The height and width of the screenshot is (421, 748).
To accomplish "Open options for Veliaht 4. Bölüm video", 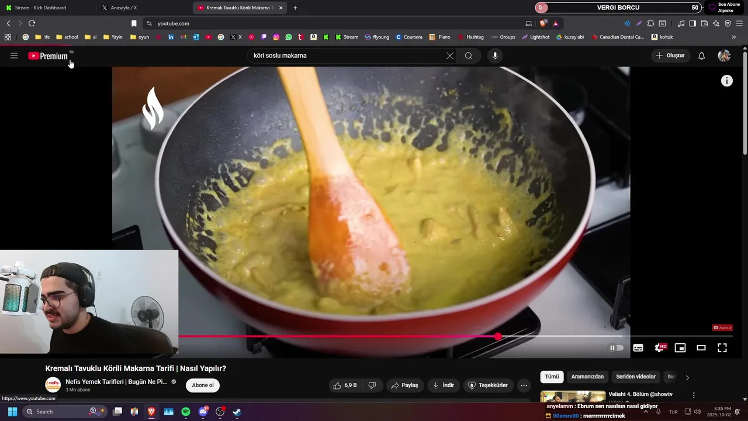I will [x=694, y=395].
